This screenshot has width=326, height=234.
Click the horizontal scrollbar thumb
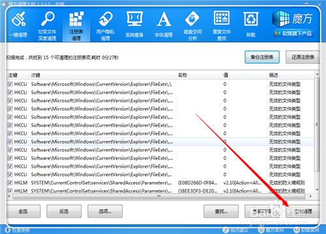(x=159, y=196)
